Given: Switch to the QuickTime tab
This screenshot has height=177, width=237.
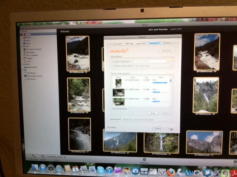Looking at the screenshot, I should pyautogui.click(x=141, y=43).
